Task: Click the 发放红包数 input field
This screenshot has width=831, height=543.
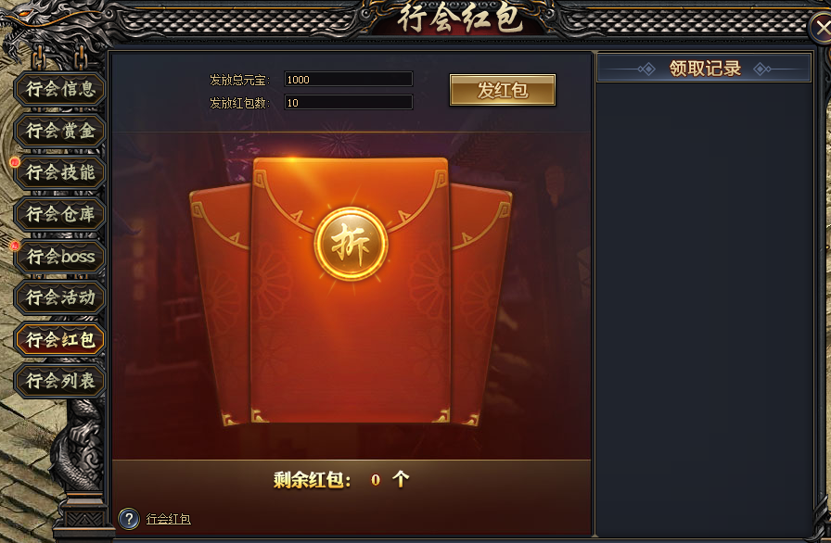Action: [x=348, y=102]
